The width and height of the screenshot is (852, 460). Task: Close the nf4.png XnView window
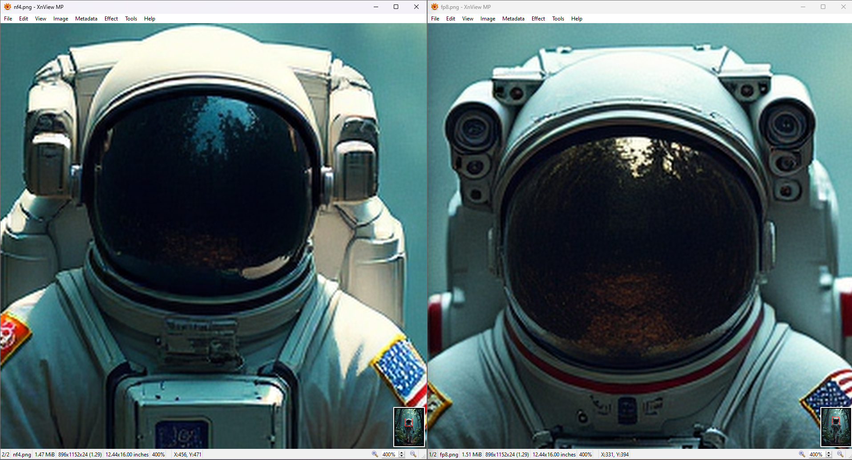coord(416,7)
